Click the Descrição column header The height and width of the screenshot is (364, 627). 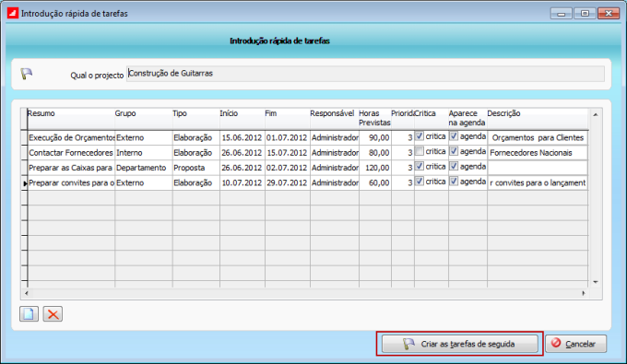pos(538,118)
